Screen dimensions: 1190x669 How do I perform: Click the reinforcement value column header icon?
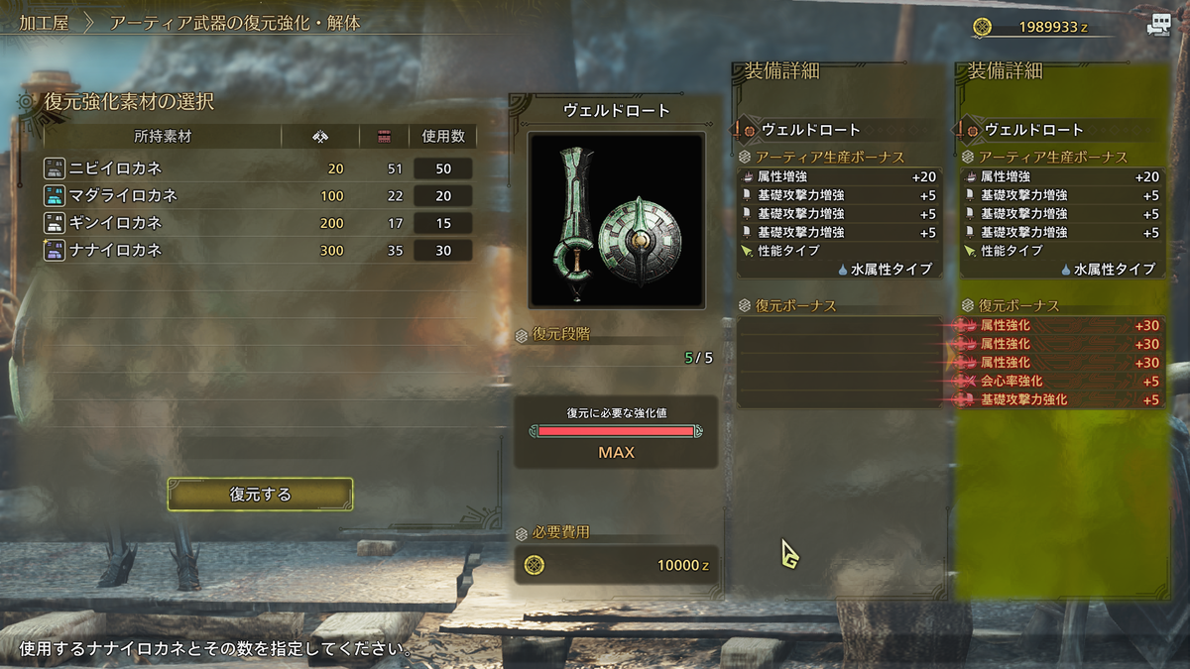[x=320, y=137]
